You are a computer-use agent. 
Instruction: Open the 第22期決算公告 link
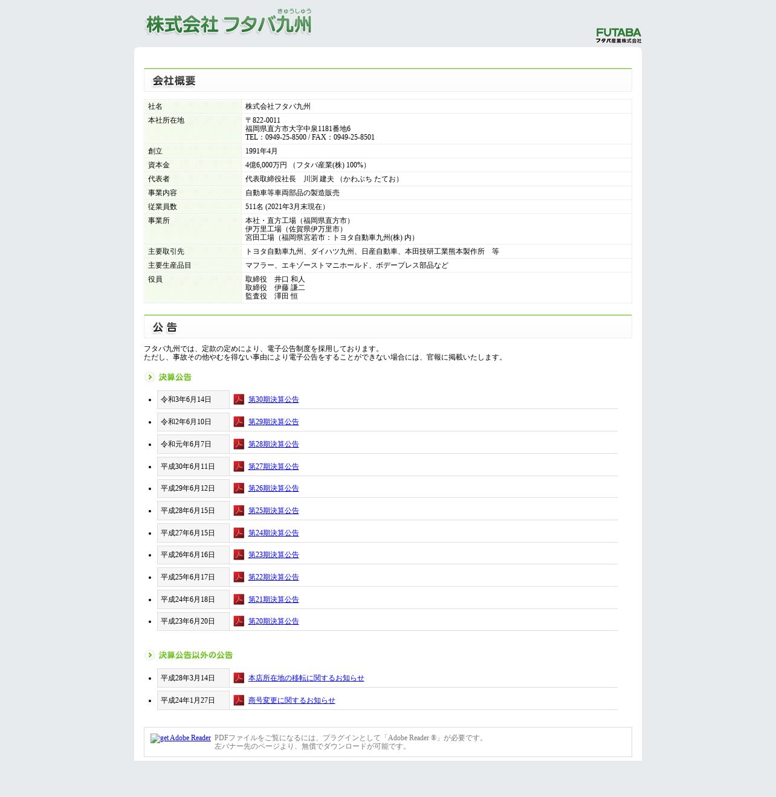point(273,577)
